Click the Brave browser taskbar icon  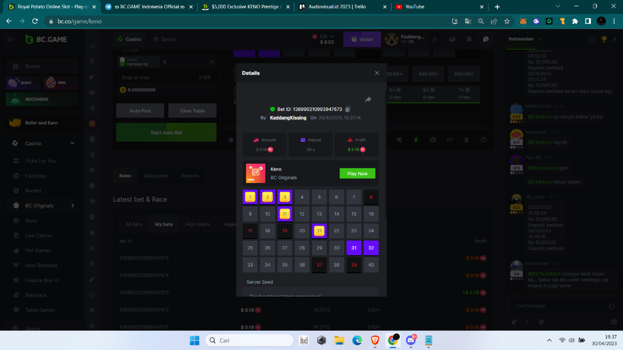pyautogui.click(x=375, y=341)
